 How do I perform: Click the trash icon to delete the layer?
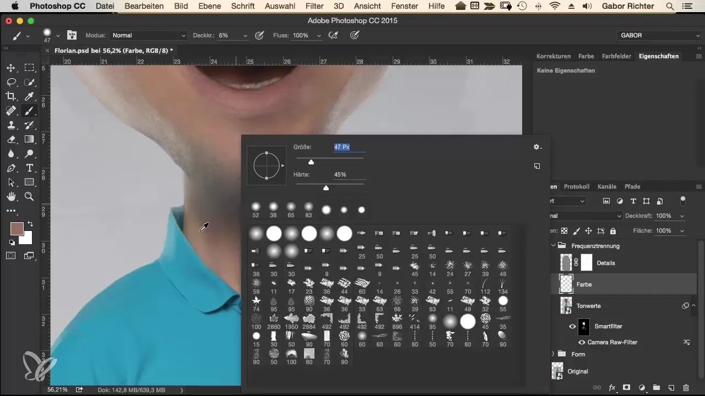(686, 388)
